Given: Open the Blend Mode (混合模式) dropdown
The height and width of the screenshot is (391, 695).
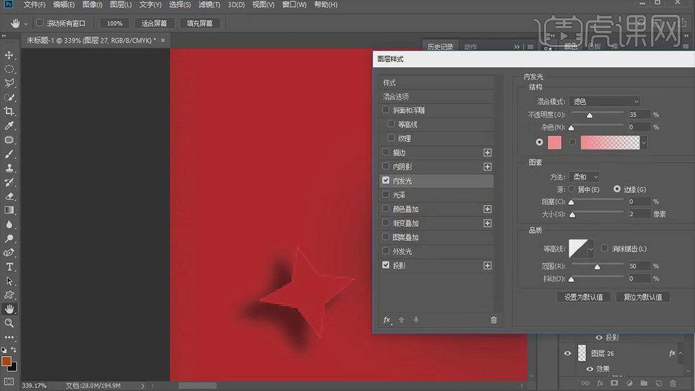Looking at the screenshot, I should pyautogui.click(x=604, y=102).
